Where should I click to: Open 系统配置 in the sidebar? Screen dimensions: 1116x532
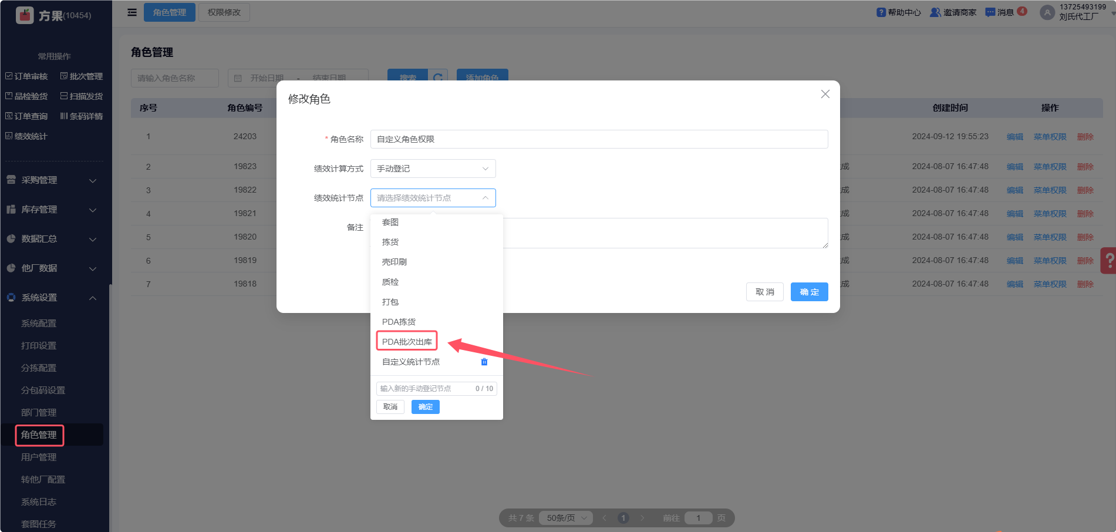coord(39,324)
